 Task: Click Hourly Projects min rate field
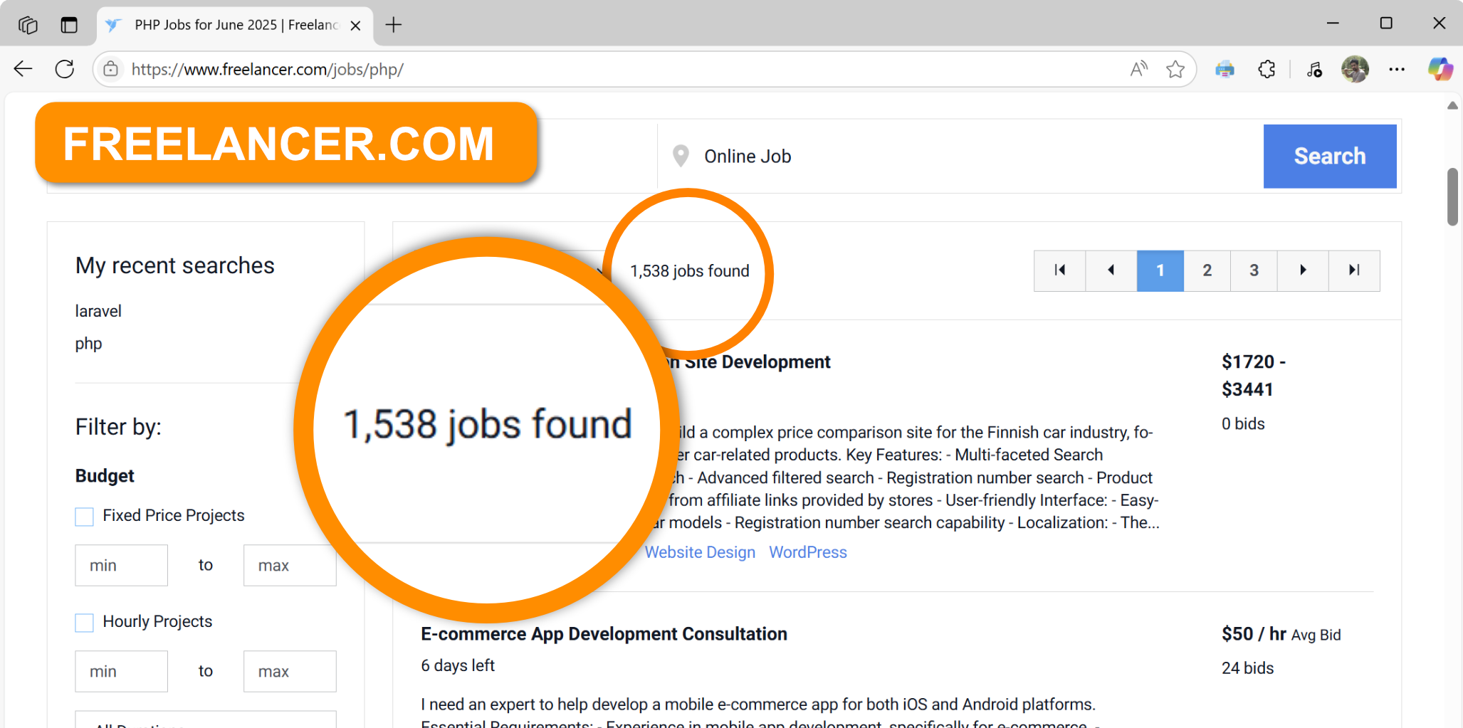(122, 672)
